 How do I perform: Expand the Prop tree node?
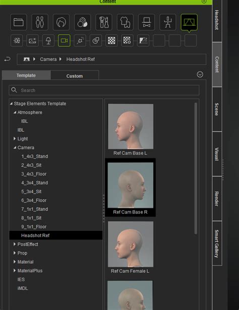pos(15,253)
